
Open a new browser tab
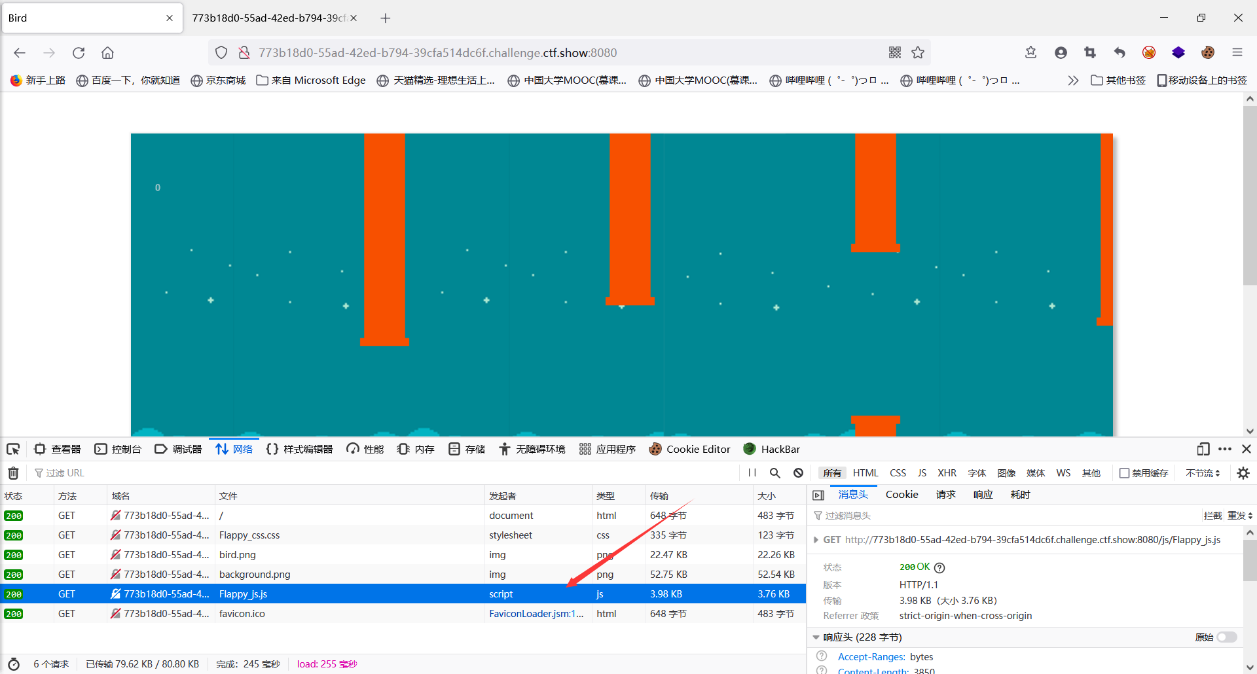point(386,18)
